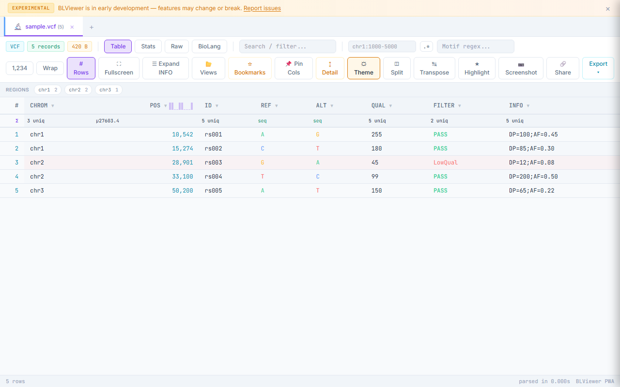620x387 pixels.
Task: Open the Bookmarks list
Action: (249, 68)
